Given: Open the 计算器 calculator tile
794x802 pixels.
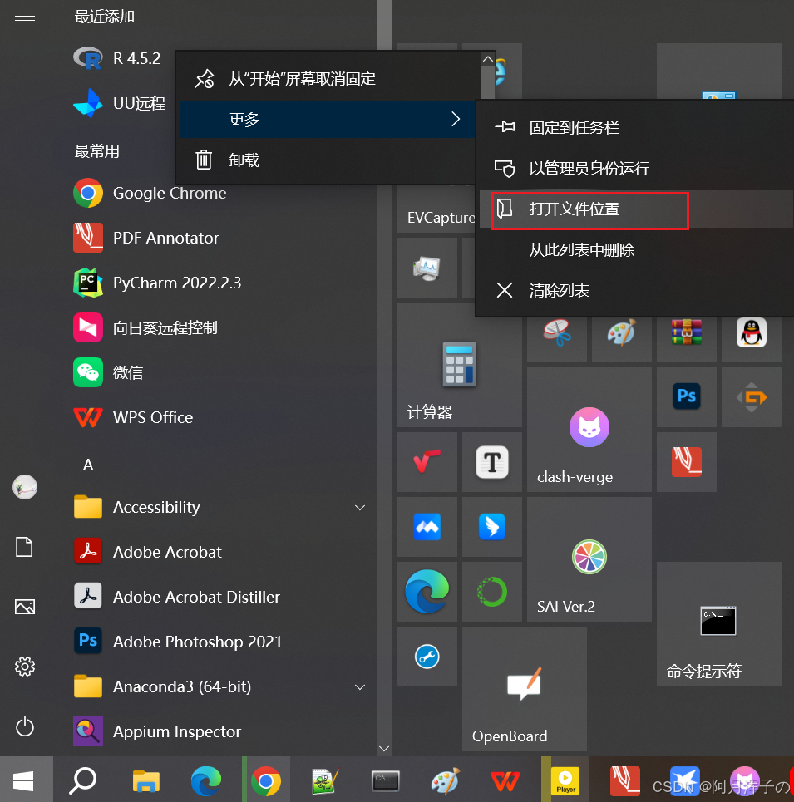Looking at the screenshot, I should click(x=460, y=365).
